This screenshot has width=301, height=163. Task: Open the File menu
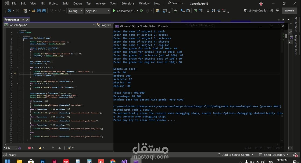[14, 3]
